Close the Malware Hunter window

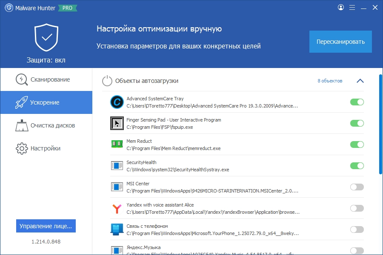[x=375, y=8]
